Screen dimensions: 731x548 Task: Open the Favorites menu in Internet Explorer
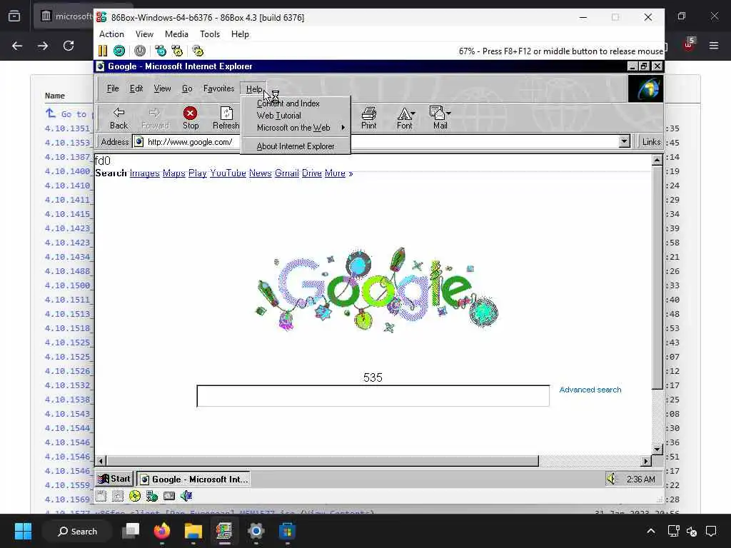click(x=218, y=88)
